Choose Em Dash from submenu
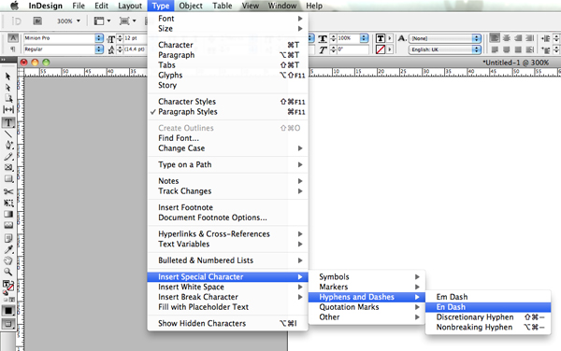561x351 pixels. coord(488,297)
